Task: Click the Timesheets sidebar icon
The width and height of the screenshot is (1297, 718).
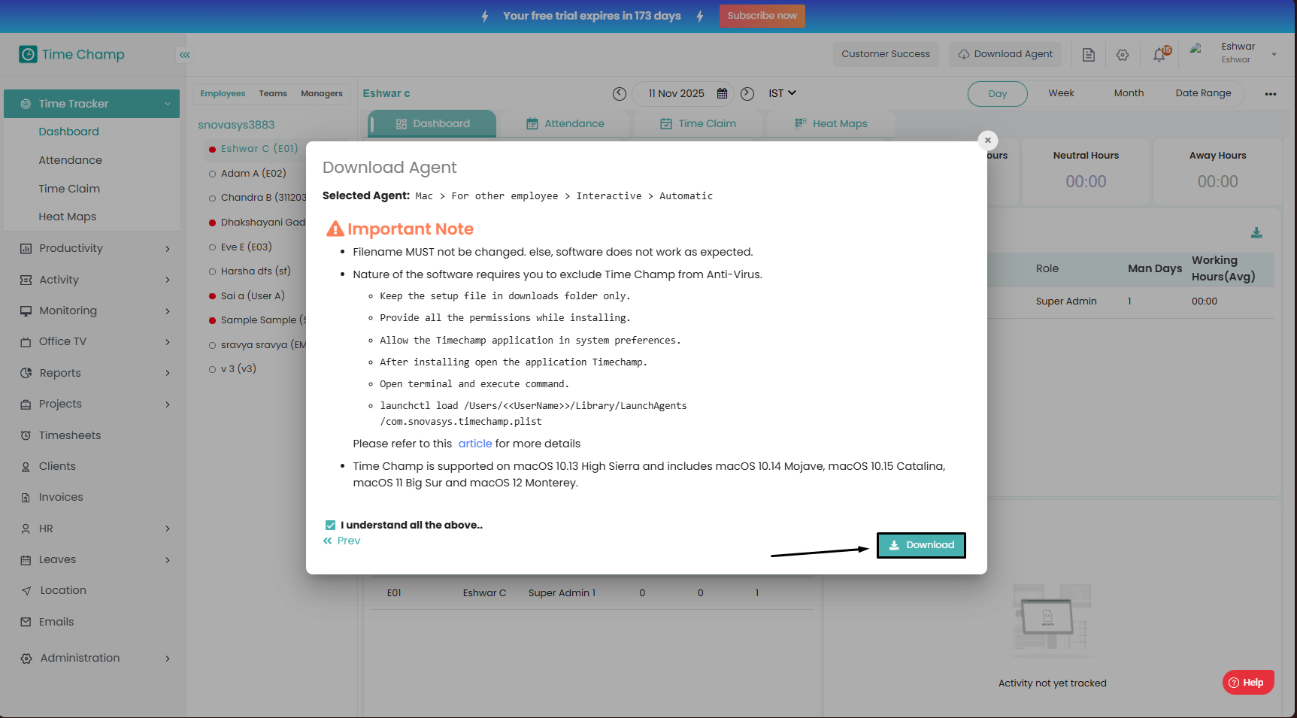Action: [26, 435]
